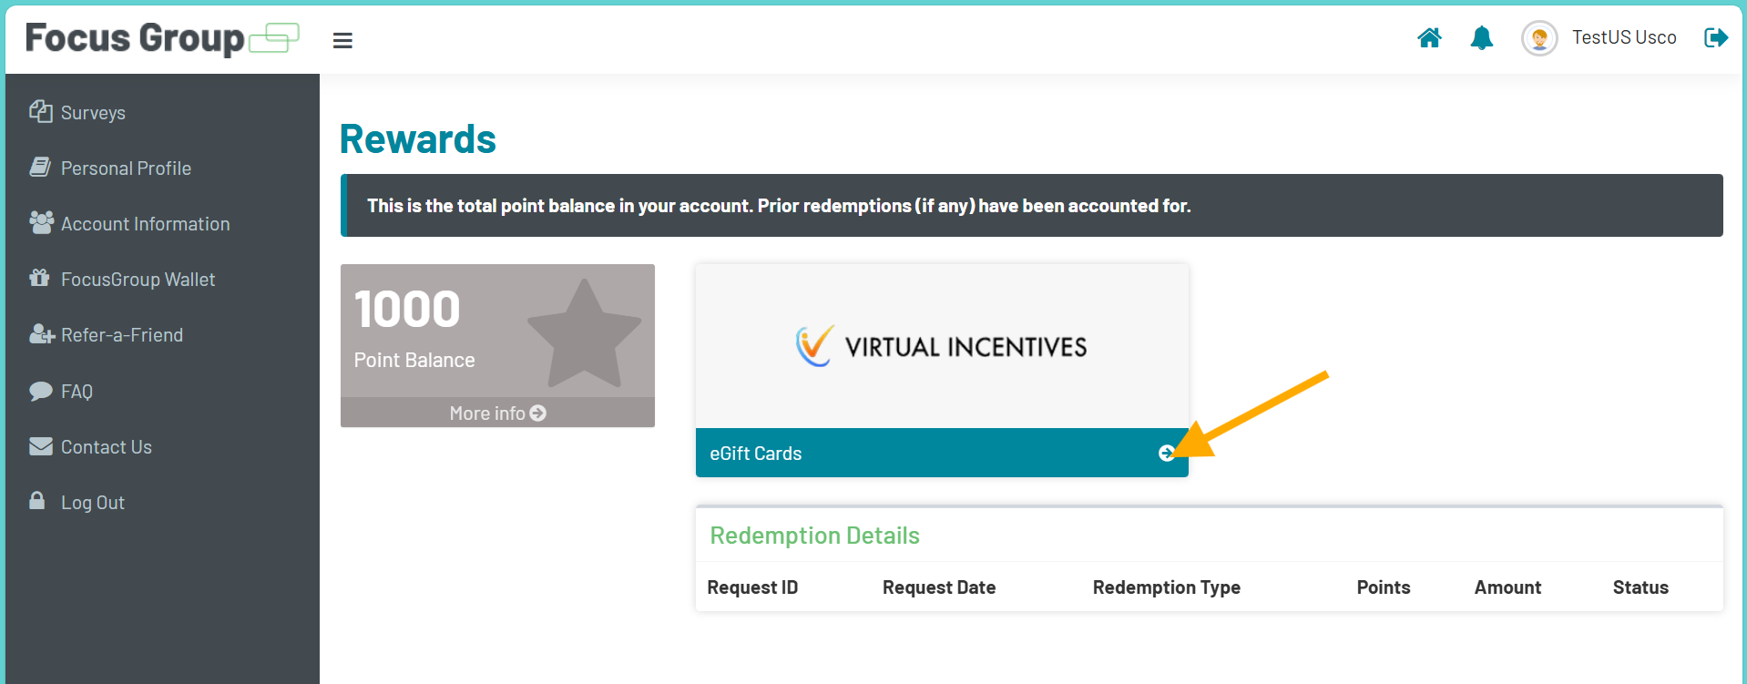Viewport: 1747px width, 684px height.
Task: Click the Account Information people icon
Action: click(41, 222)
